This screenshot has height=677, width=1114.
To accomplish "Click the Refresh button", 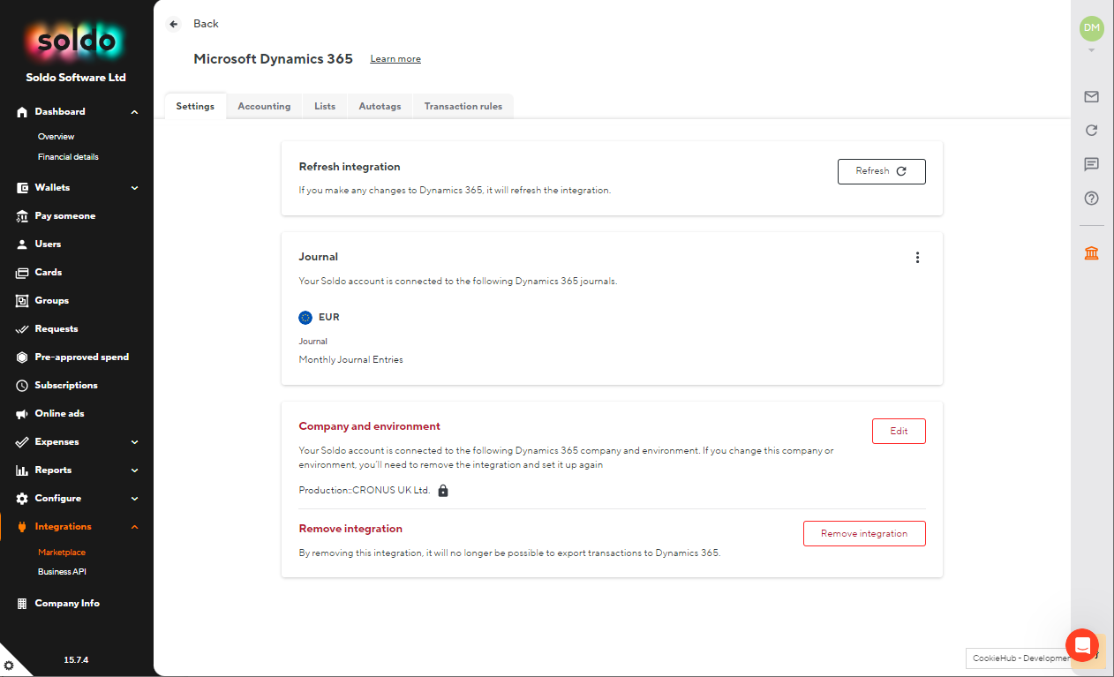I will (882, 171).
